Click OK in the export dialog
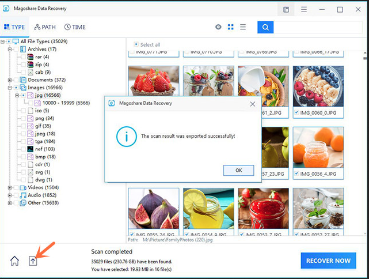The height and width of the screenshot is (279, 369). (x=239, y=170)
